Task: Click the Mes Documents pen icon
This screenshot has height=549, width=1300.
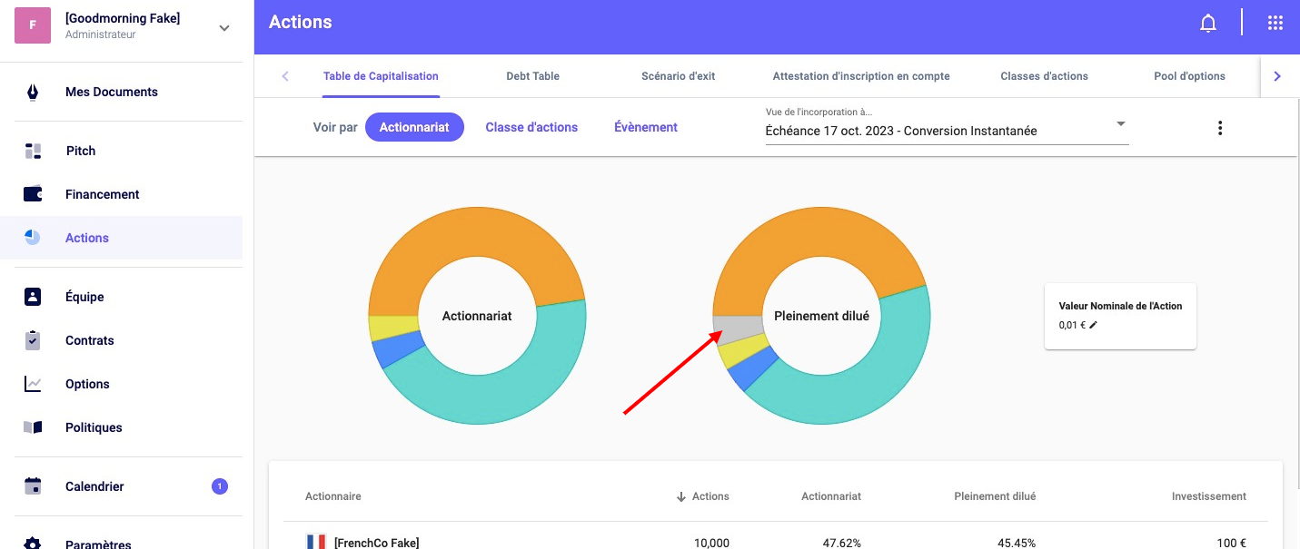Action: pyautogui.click(x=33, y=92)
